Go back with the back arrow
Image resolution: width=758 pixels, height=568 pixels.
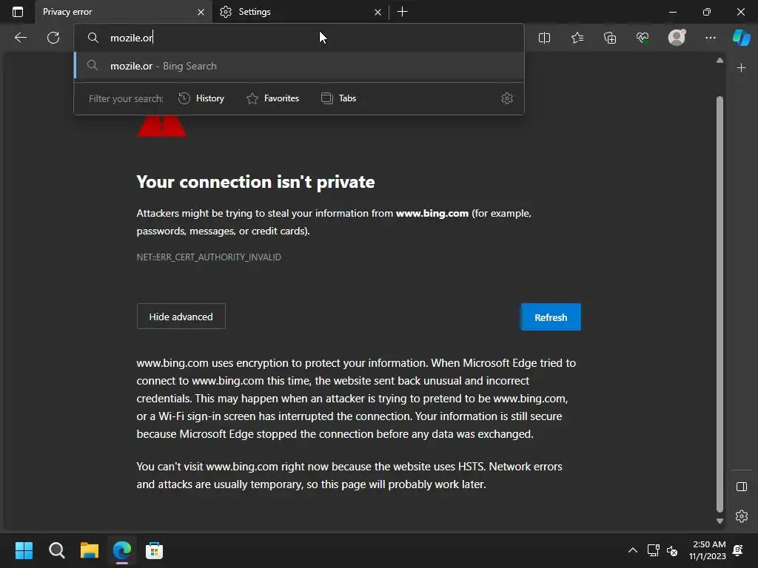(x=21, y=38)
